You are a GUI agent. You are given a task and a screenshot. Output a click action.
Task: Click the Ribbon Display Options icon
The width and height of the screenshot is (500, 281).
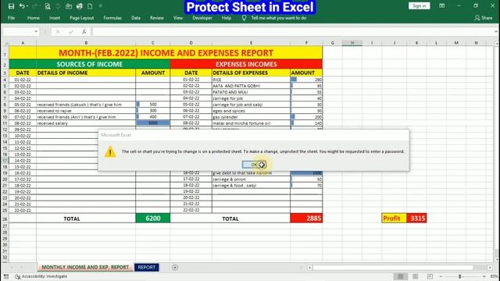[442, 5]
